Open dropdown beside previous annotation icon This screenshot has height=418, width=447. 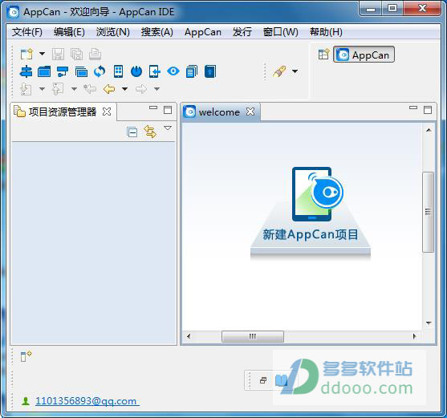pos(74,89)
